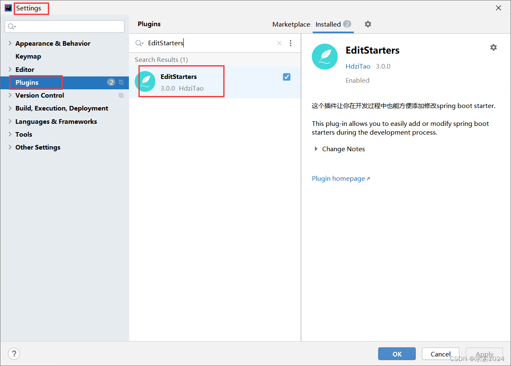The width and height of the screenshot is (511, 366).
Task: Clear the EditStarters search text
Action: 279,43
